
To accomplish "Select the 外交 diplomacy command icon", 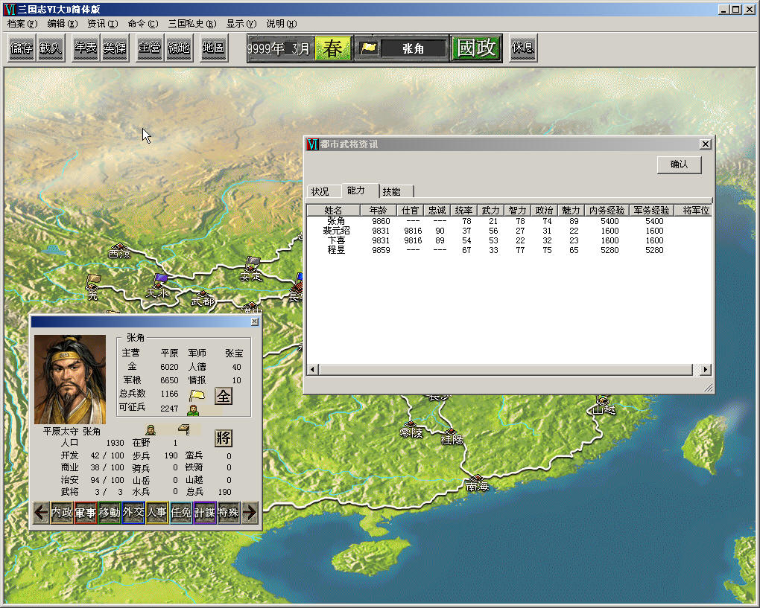I will pos(133,513).
